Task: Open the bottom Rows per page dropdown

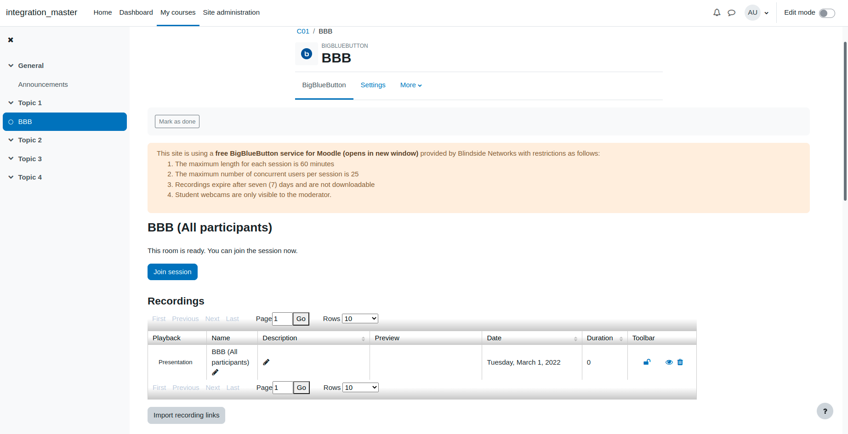Action: 361,388
